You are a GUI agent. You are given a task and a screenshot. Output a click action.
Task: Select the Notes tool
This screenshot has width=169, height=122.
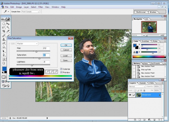tap(4, 59)
